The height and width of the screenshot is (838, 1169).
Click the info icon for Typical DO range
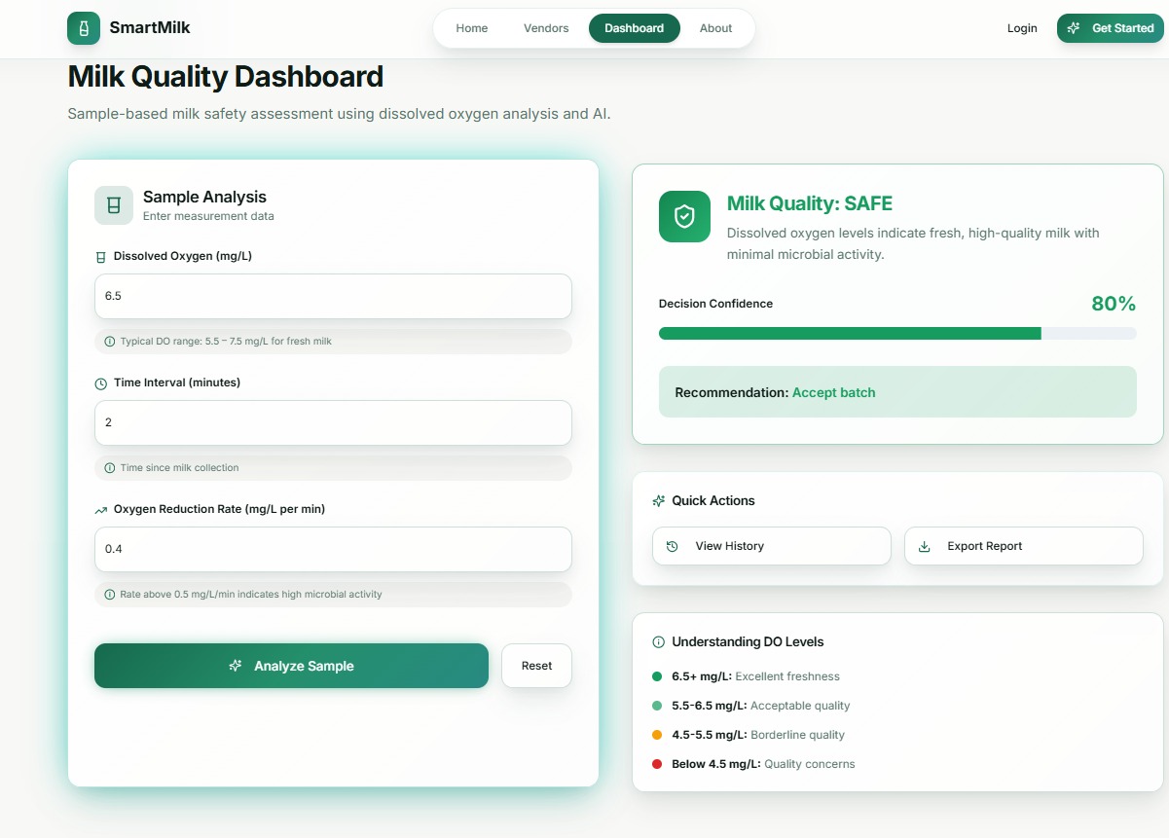(x=109, y=342)
